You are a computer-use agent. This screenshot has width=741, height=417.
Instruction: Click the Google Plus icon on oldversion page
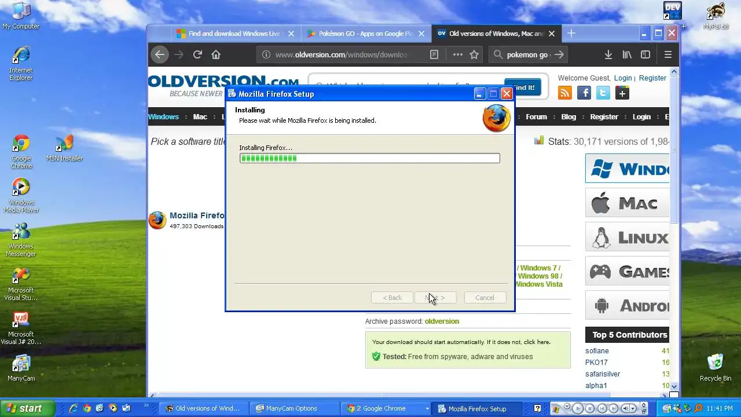click(x=622, y=93)
